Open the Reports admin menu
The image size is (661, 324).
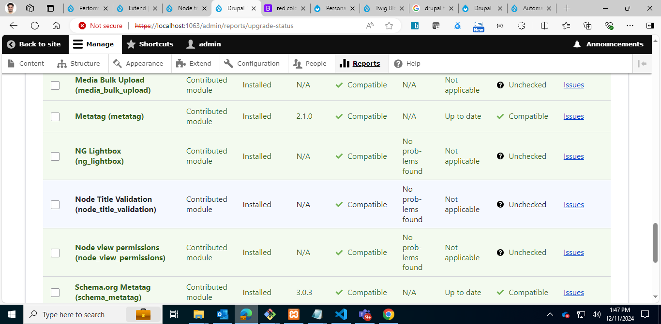[361, 63]
